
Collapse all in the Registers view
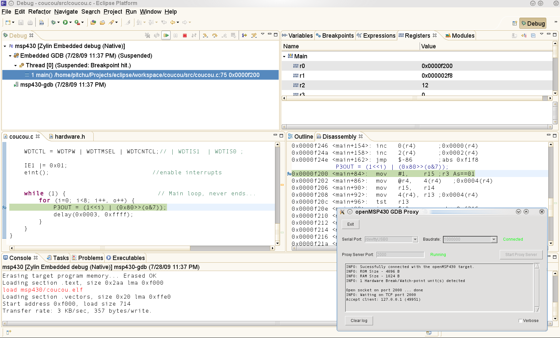[x=533, y=35]
